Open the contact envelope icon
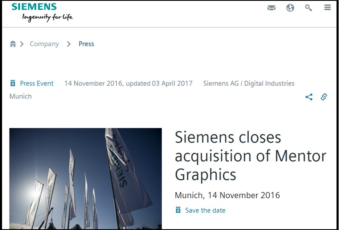This screenshot has height=230, width=339. [271, 8]
